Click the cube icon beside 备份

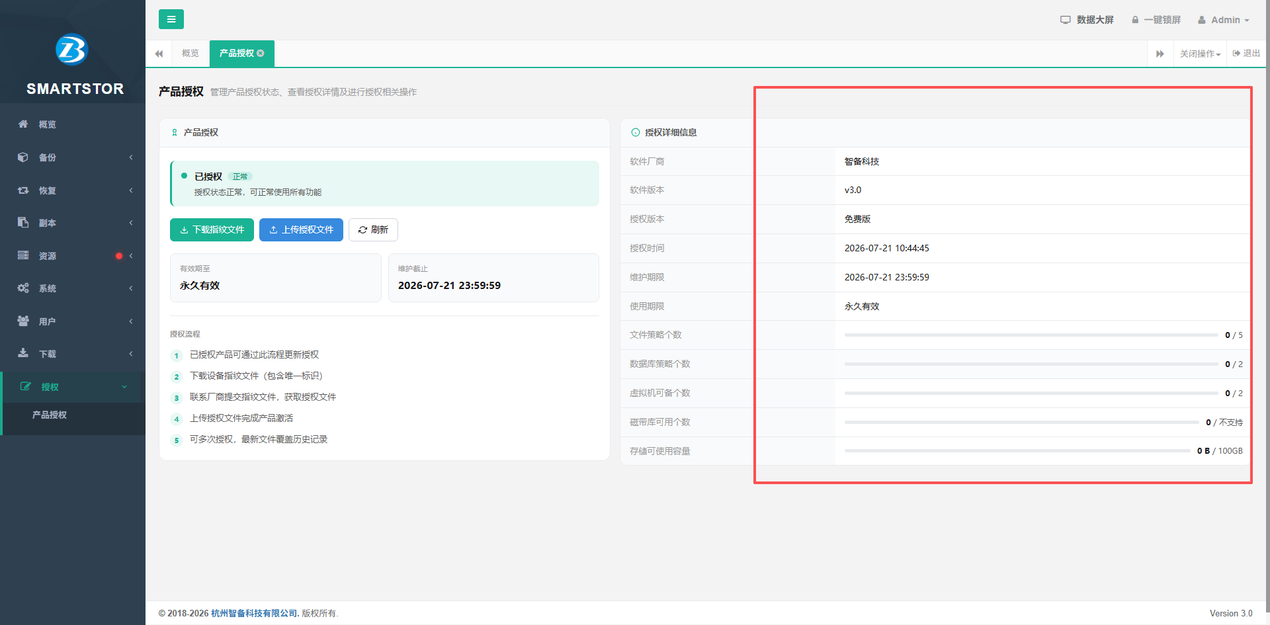(23, 157)
